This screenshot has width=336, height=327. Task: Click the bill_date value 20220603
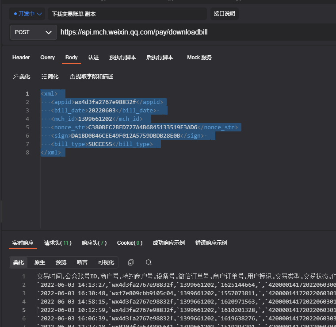coord(102,111)
